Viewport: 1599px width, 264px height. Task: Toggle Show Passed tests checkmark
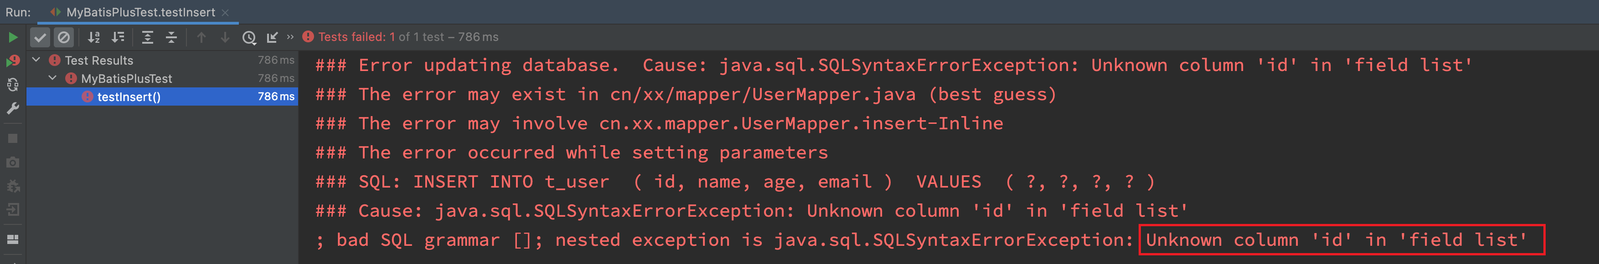click(x=40, y=37)
